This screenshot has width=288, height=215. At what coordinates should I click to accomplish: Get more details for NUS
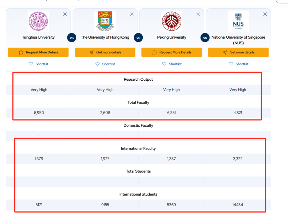tap(238, 52)
